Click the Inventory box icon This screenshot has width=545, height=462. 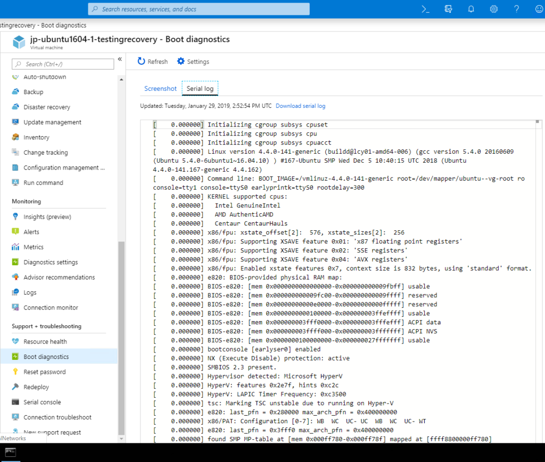[x=15, y=137]
